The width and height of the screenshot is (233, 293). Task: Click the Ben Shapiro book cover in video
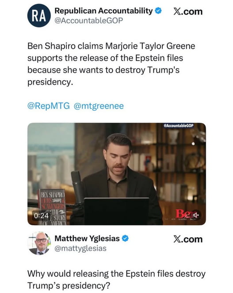point(52,207)
